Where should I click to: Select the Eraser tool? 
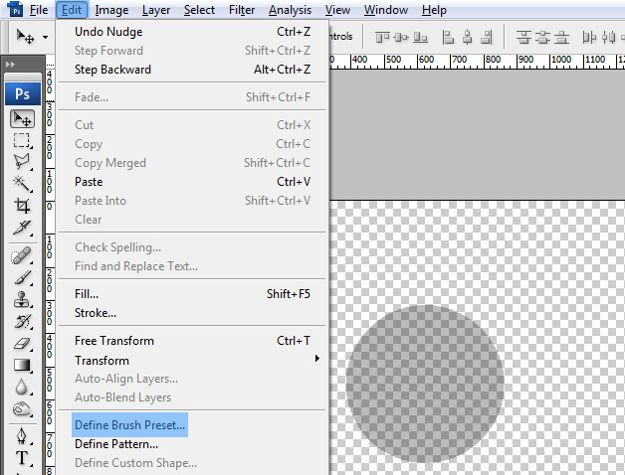(x=22, y=343)
